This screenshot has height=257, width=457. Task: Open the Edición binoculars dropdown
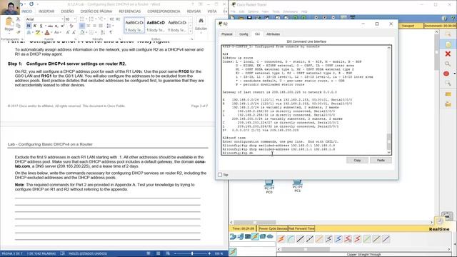[201, 25]
